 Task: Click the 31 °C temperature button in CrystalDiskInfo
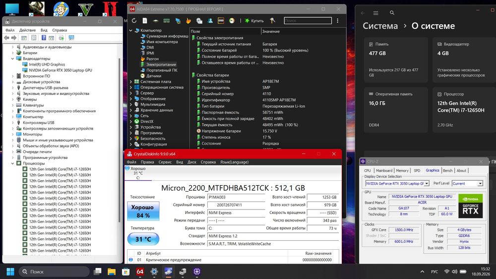[x=143, y=239]
